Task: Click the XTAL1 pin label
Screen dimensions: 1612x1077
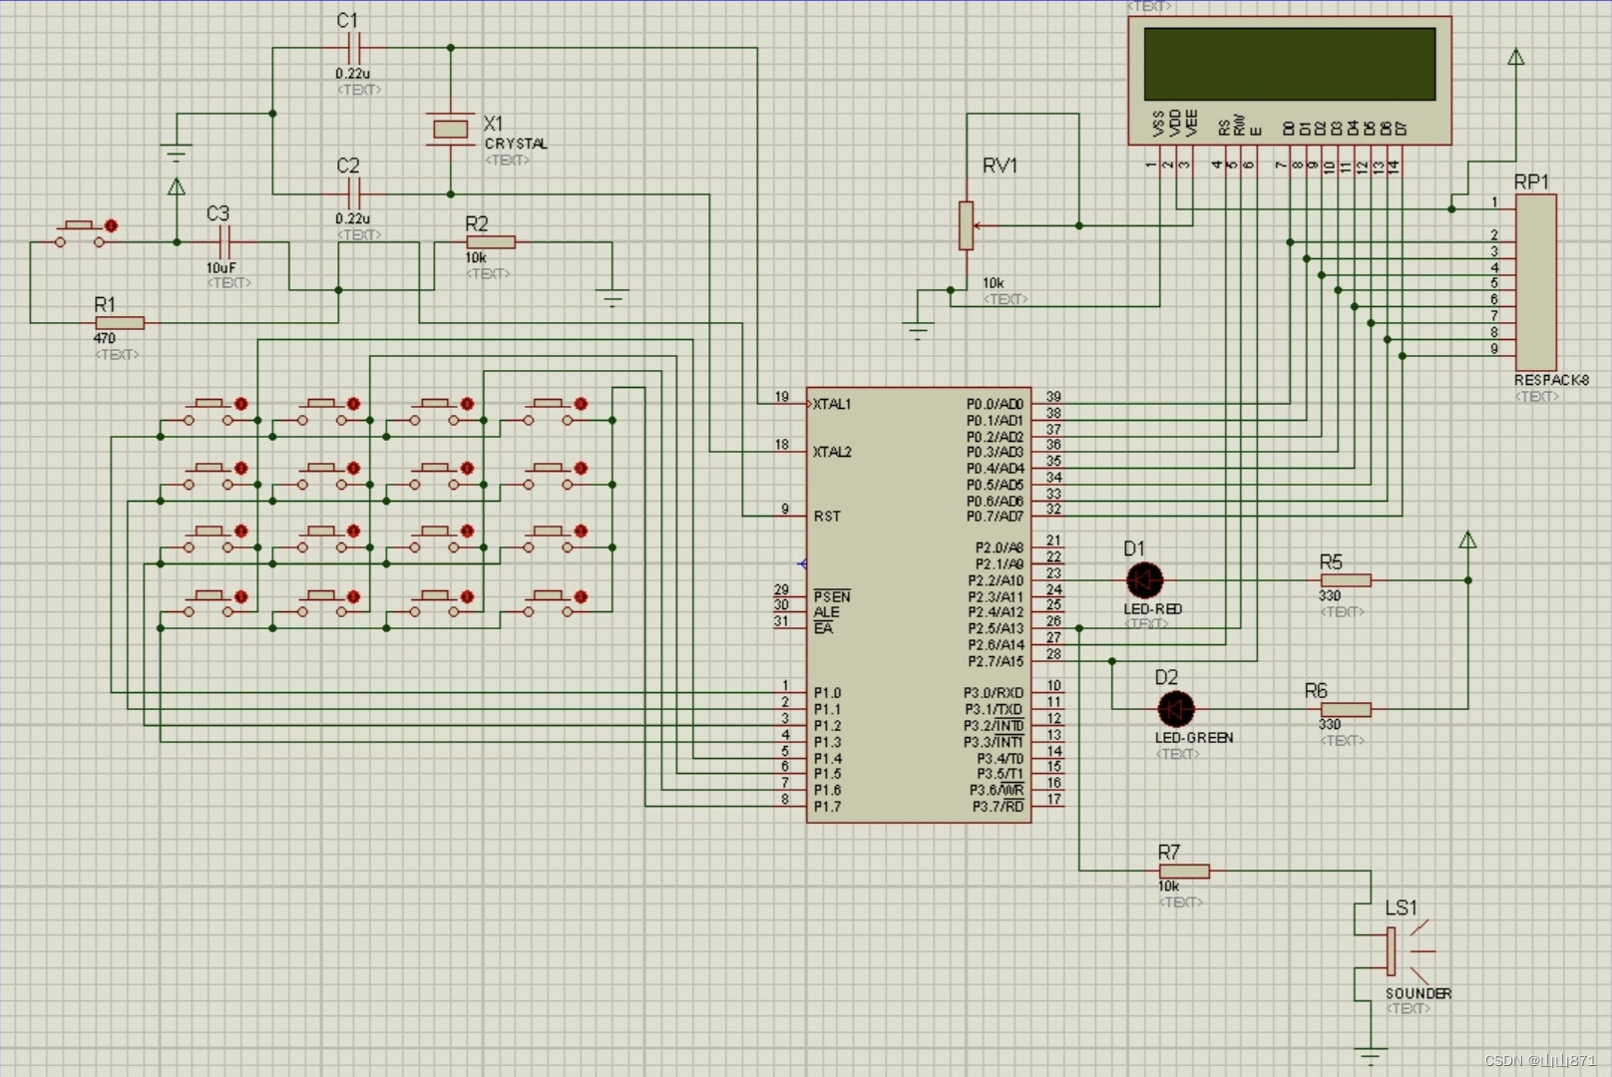Action: point(832,404)
